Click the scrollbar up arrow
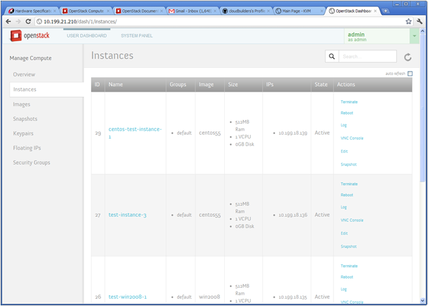 point(423,31)
